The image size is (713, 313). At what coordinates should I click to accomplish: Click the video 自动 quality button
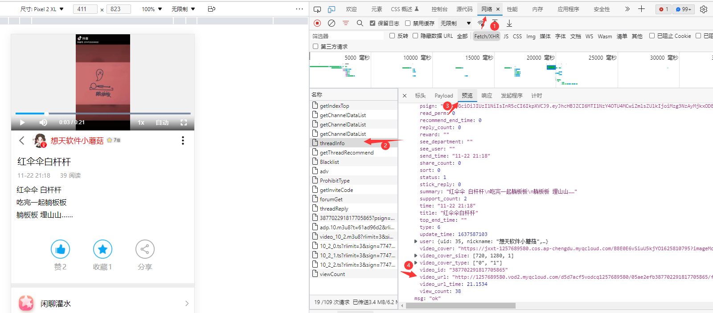[x=162, y=122]
